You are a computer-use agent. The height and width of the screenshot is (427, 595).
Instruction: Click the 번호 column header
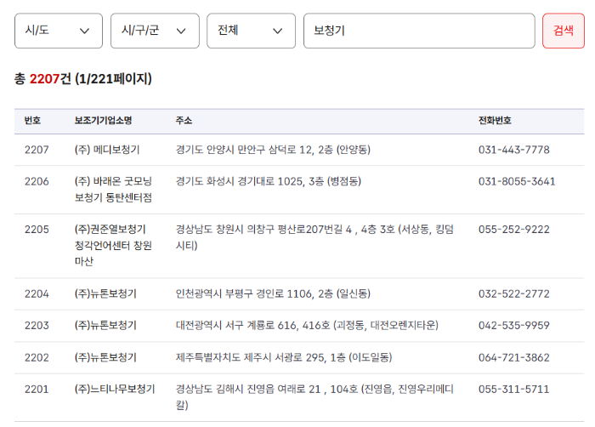click(x=32, y=121)
